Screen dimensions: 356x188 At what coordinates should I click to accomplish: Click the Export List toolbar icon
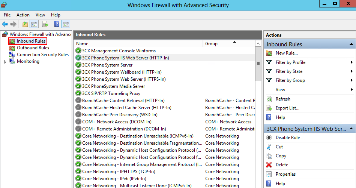click(45, 24)
